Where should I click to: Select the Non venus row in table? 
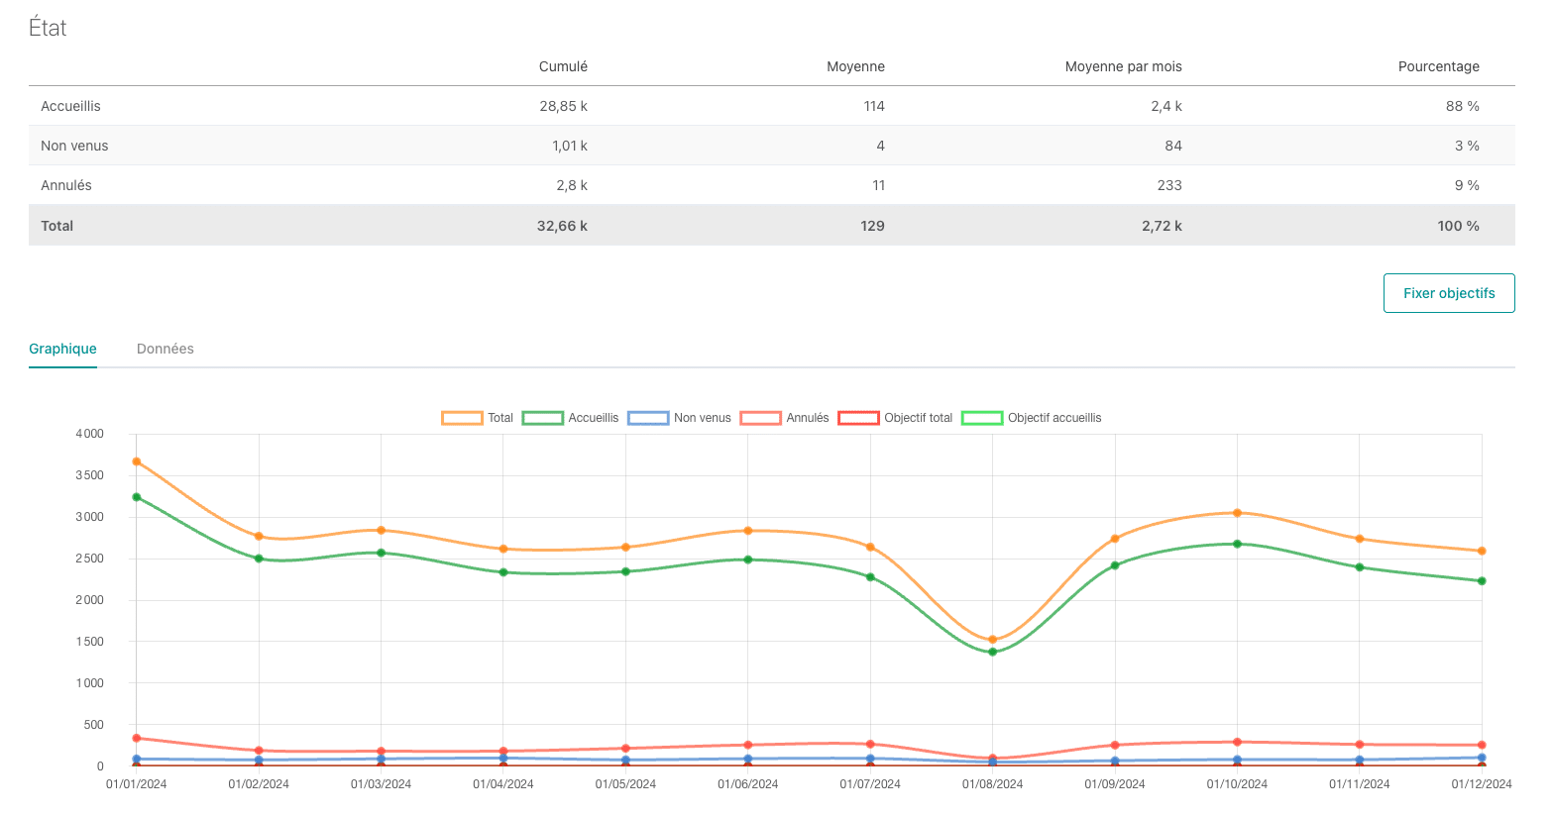pos(74,146)
